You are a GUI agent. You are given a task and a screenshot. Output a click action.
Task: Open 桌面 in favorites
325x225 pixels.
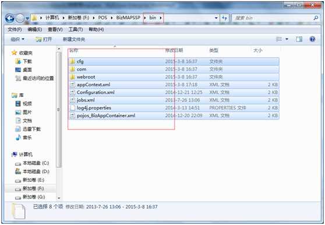[27, 70]
